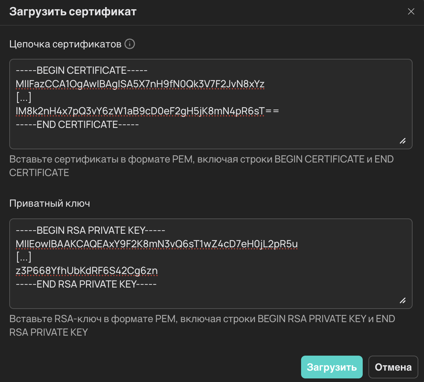Click the Загрузить сертификат dialog title
This screenshot has height=382, width=424.
(73, 12)
